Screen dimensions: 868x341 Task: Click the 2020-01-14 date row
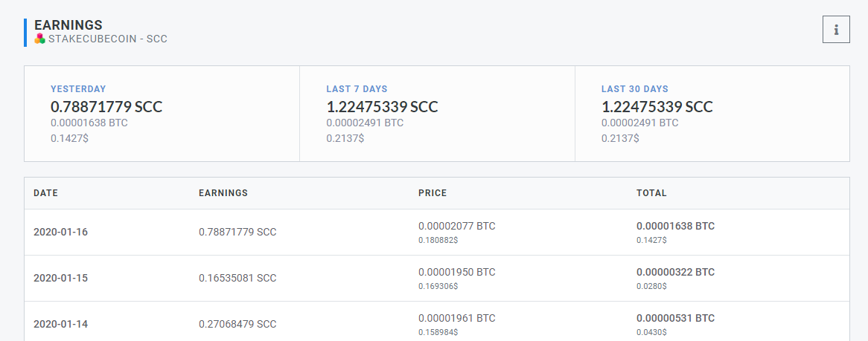[437, 321]
